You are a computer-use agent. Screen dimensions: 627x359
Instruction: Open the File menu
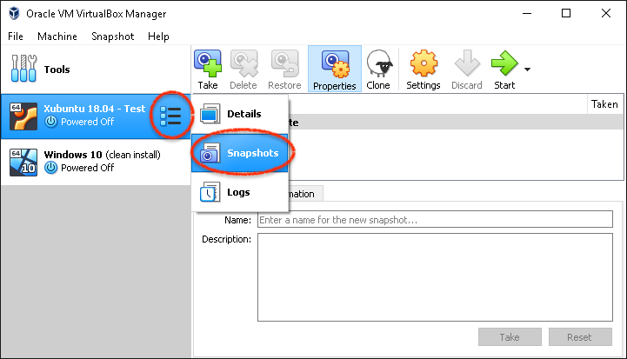click(16, 37)
